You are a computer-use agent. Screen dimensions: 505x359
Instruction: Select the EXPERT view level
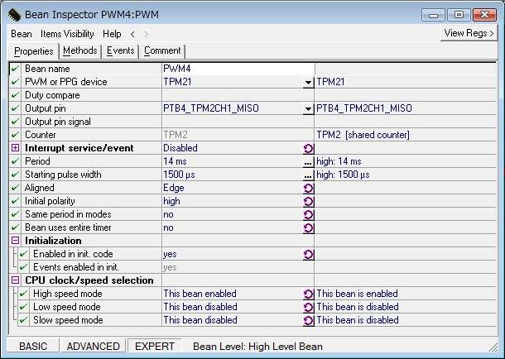click(x=155, y=347)
